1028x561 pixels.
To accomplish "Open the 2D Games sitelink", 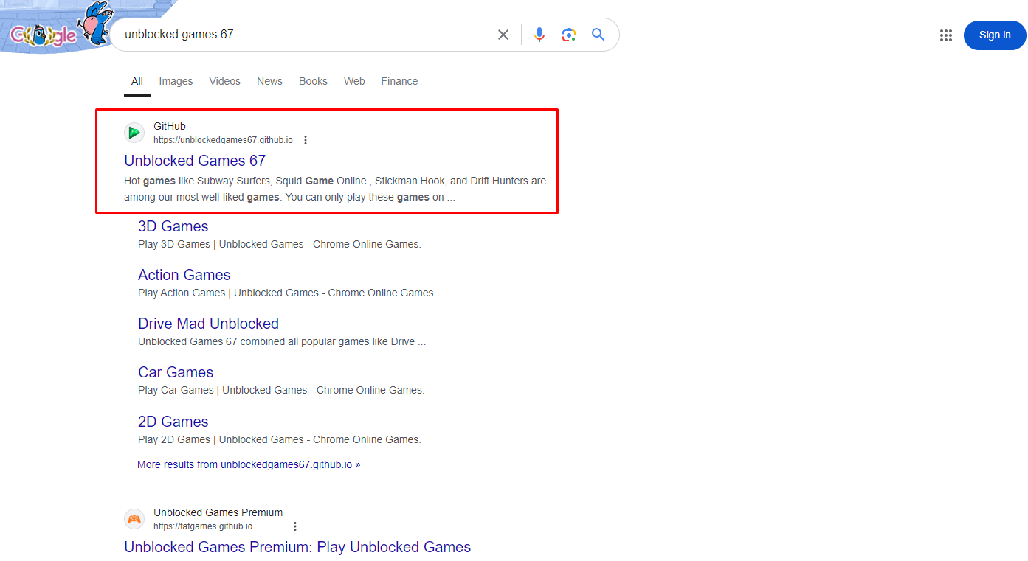I will 173,422.
